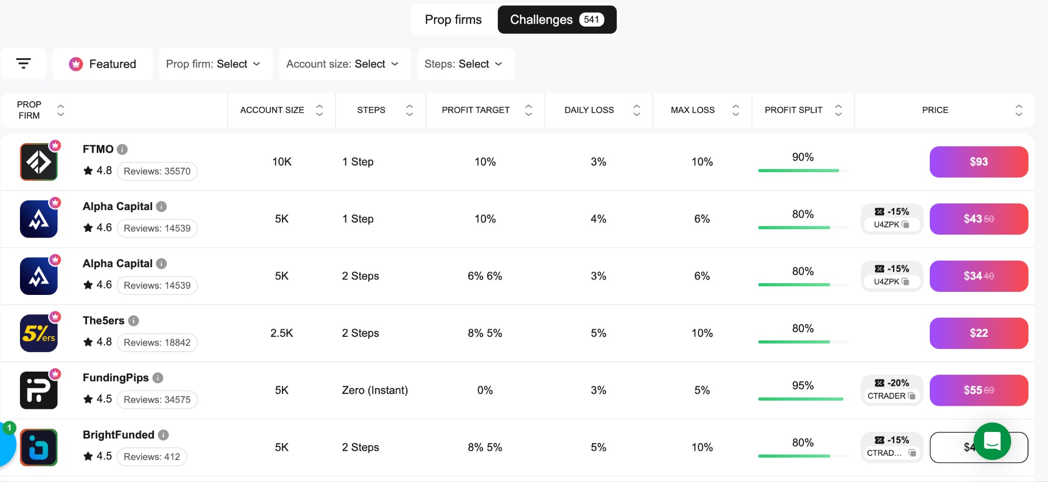
Task: Open the Account size dropdown
Action: pyautogui.click(x=345, y=64)
